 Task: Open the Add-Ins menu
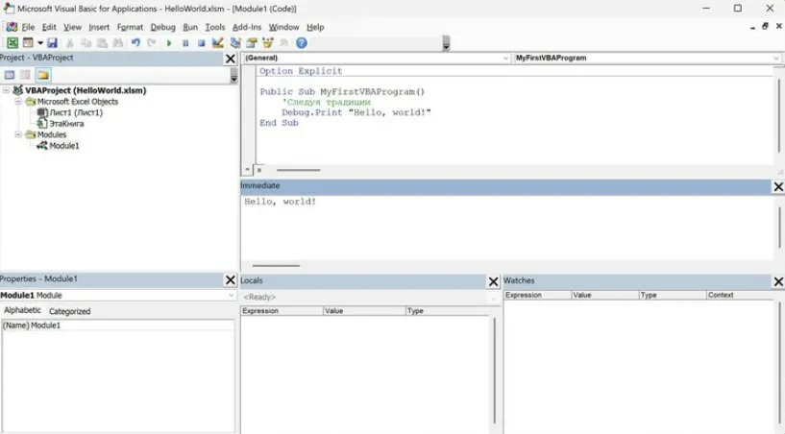[x=247, y=27]
